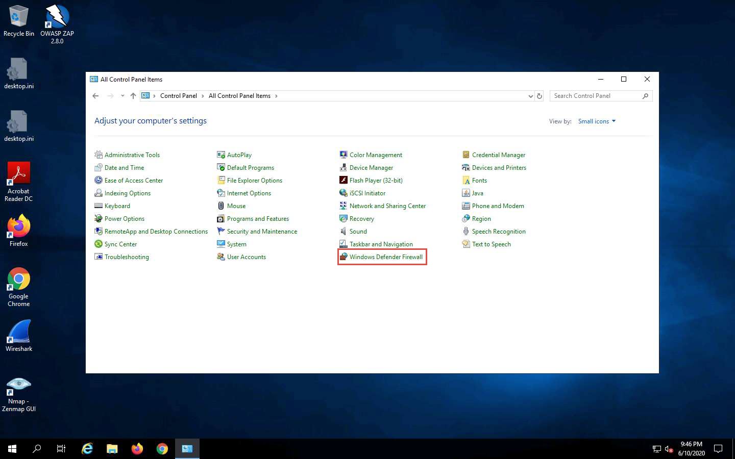Expand the address bar history dropdown
Image resolution: width=735 pixels, height=459 pixels.
click(x=530, y=96)
